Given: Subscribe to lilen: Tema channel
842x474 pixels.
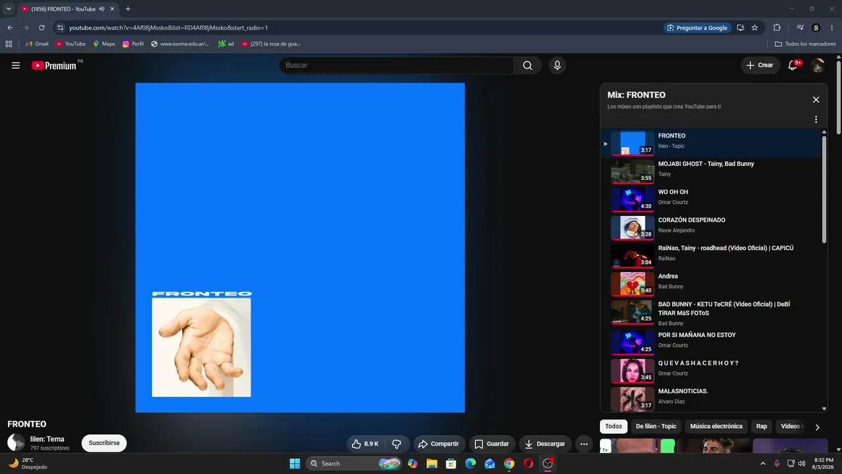Looking at the screenshot, I should 104,443.
